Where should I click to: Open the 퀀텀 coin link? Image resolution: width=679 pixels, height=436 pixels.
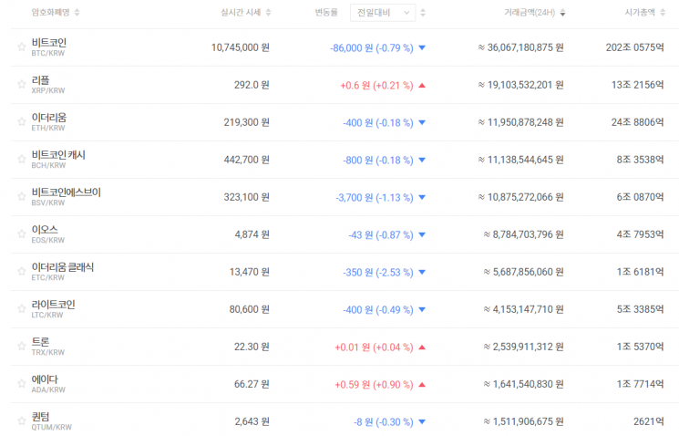[40, 417]
